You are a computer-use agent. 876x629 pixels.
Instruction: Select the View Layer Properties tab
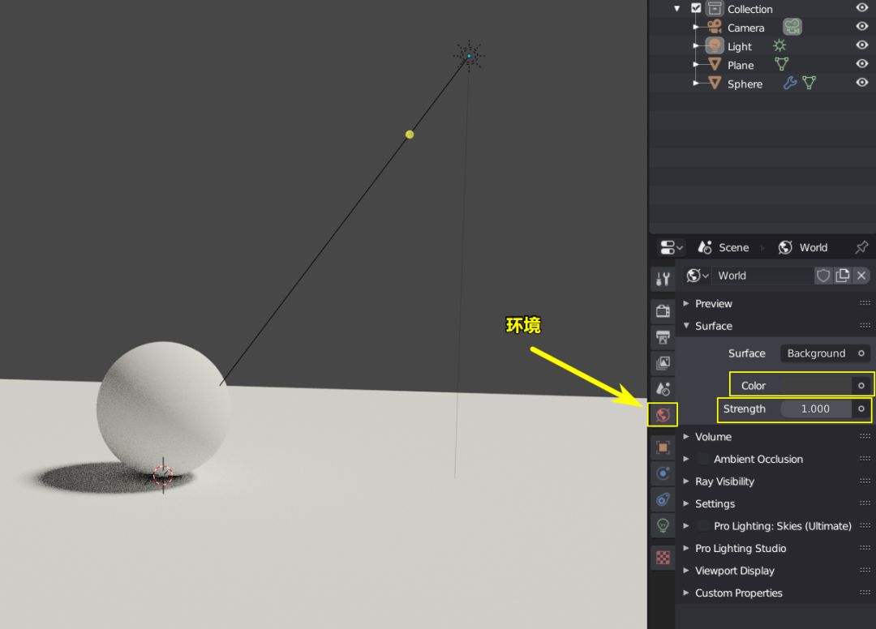pyautogui.click(x=663, y=362)
